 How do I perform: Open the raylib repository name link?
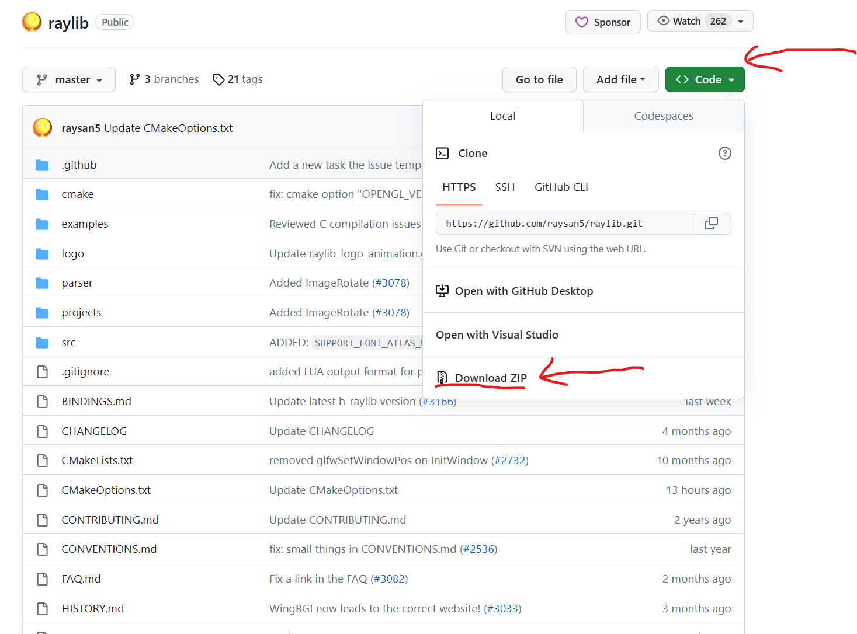tap(68, 23)
